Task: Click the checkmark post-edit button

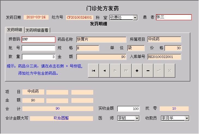Action: [159, 71]
